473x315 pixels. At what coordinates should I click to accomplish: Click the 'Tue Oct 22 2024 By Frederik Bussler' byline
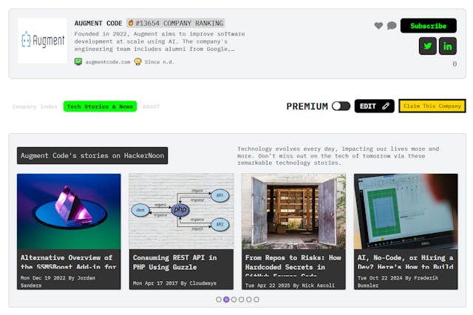click(398, 282)
